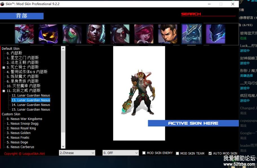Select skin 0. 内瑟斯

[14, 53]
